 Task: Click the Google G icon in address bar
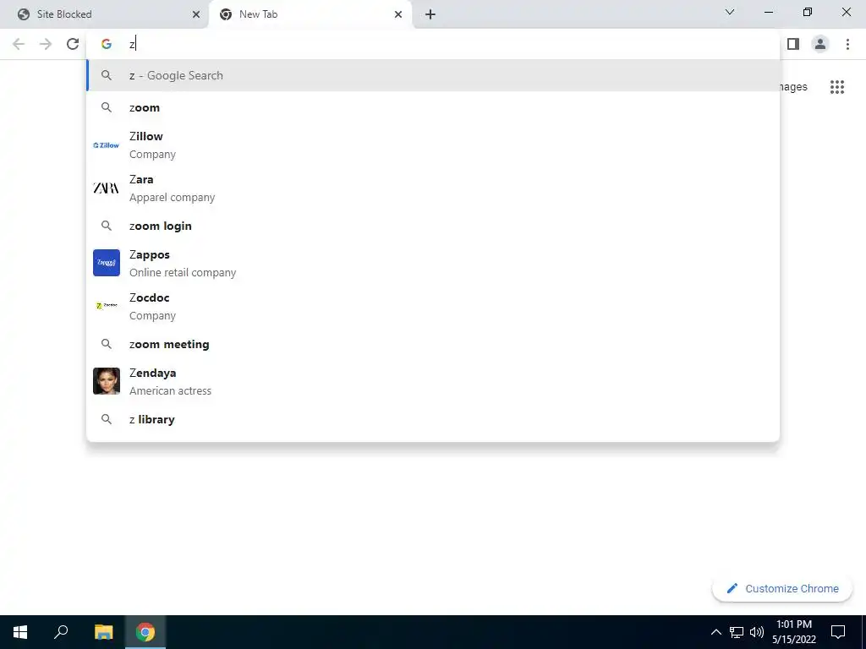click(107, 44)
